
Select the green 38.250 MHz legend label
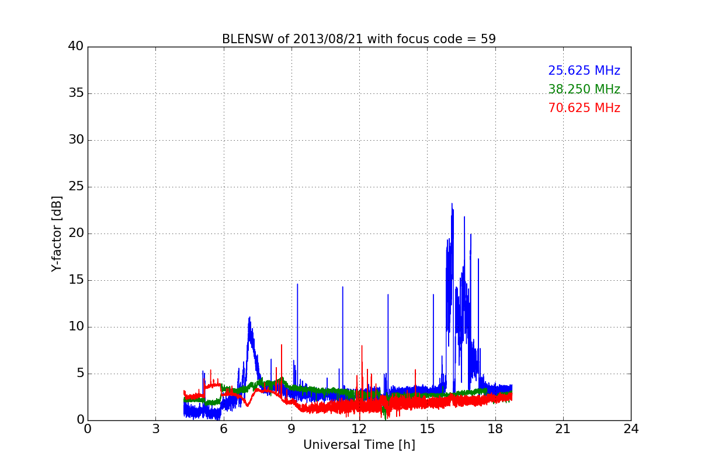tap(584, 89)
